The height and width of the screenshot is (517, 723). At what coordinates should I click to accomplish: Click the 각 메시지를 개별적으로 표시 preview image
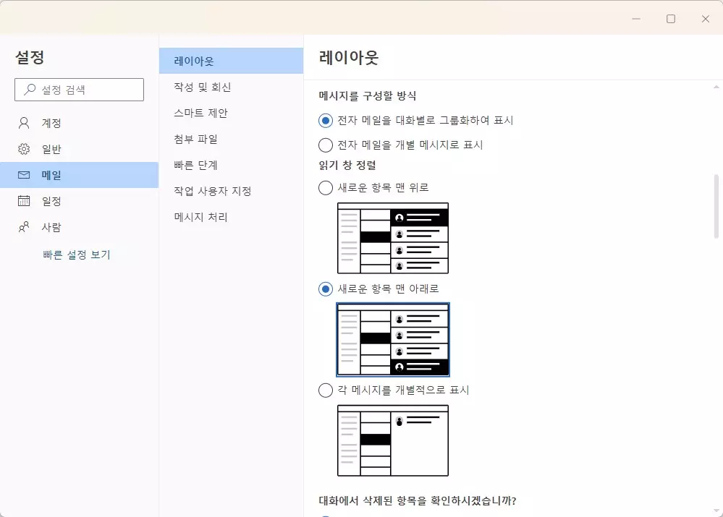point(392,440)
